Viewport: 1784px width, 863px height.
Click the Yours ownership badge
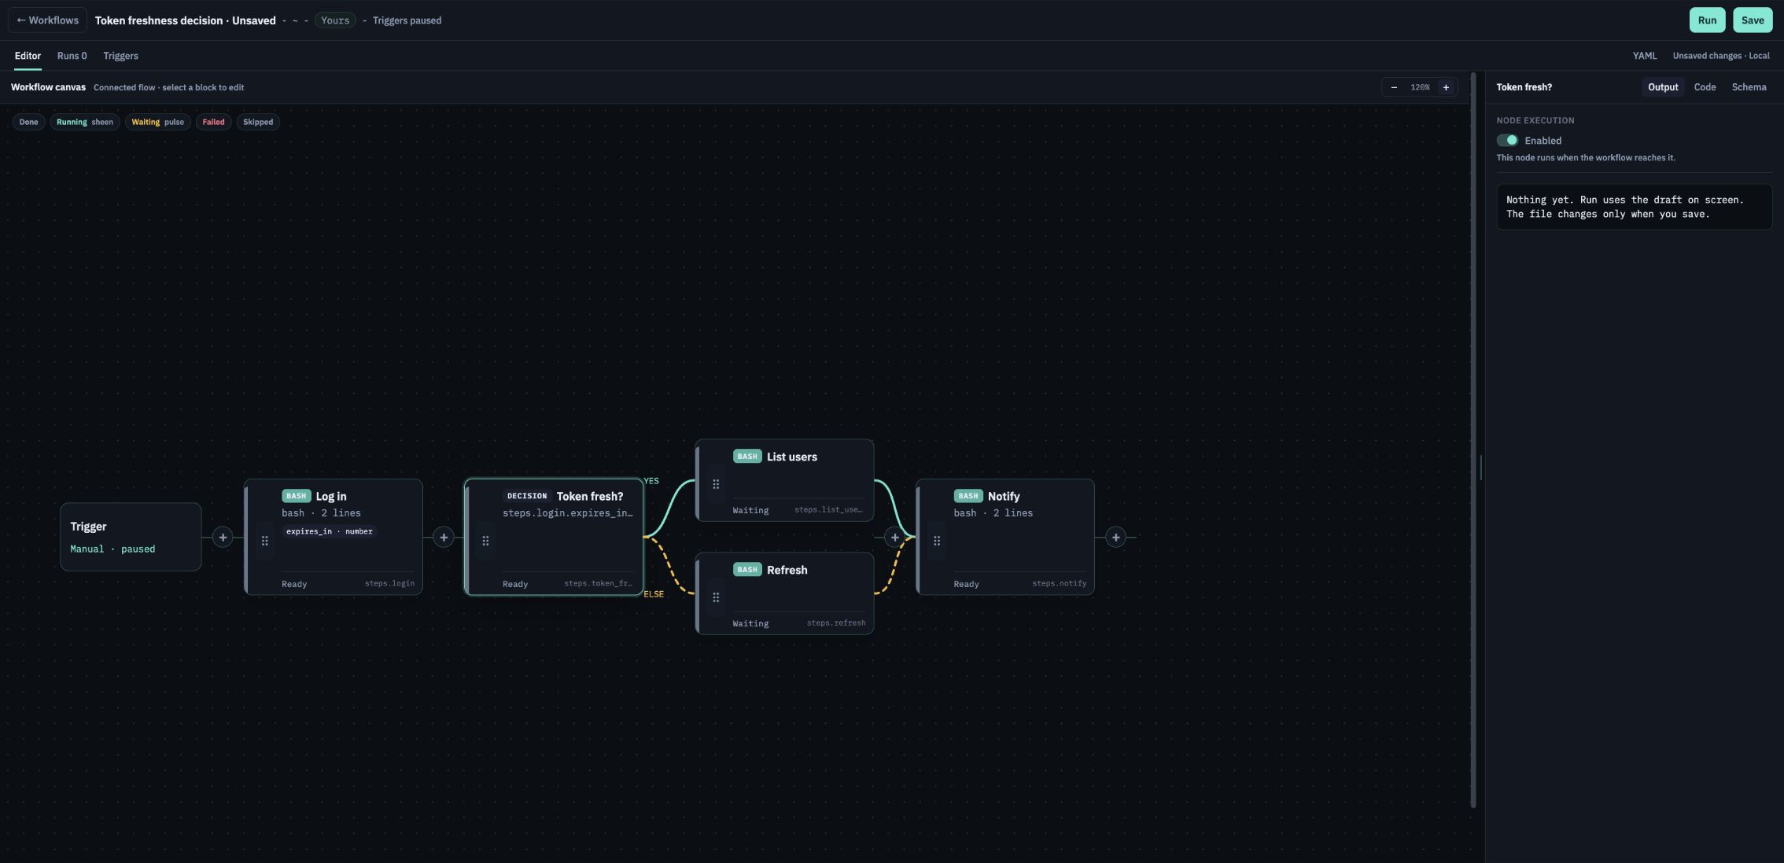tap(335, 20)
